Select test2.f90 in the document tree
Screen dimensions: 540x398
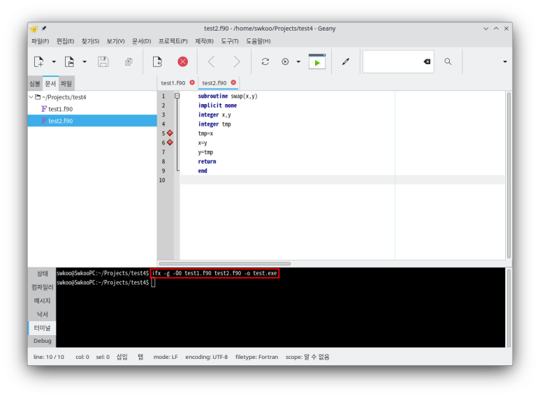point(92,121)
